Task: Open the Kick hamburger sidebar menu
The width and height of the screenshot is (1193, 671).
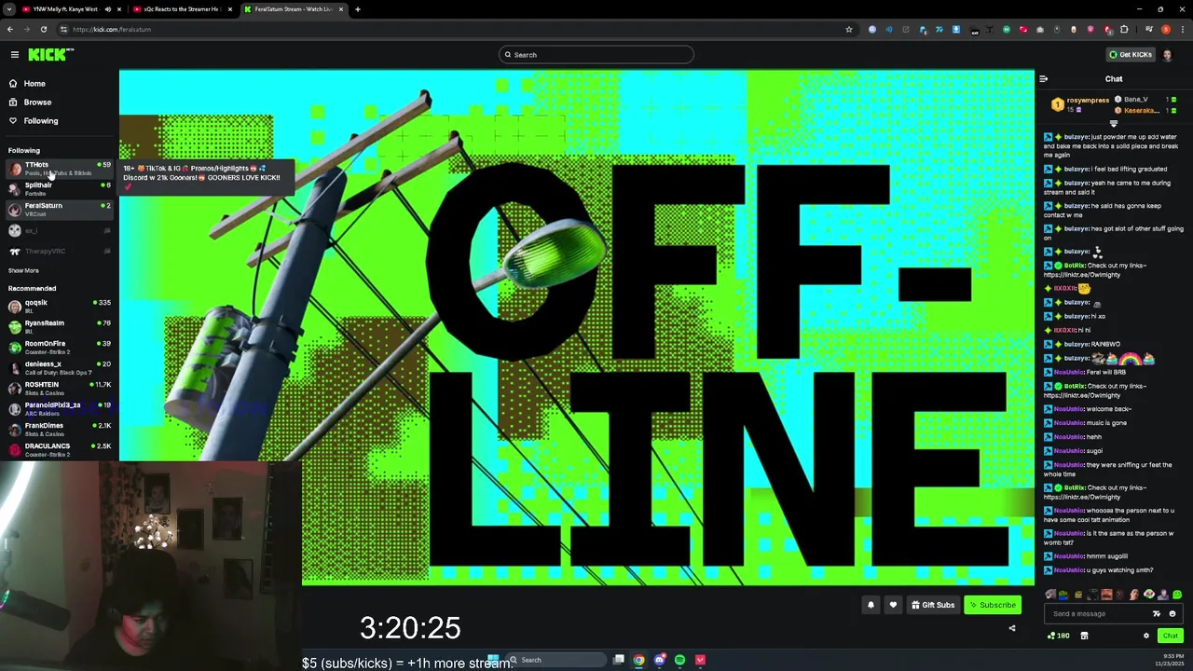Action: tap(14, 55)
